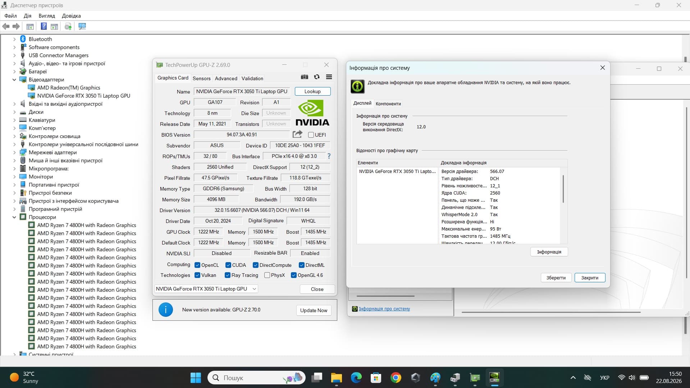
Task: Toggle the DirectML checkbox
Action: coord(301,265)
